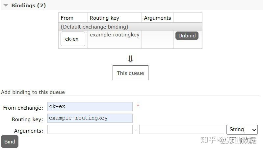This screenshot has height=151, width=263.
Task: Click the equals sign between argument fields
Action: click(x=136, y=130)
